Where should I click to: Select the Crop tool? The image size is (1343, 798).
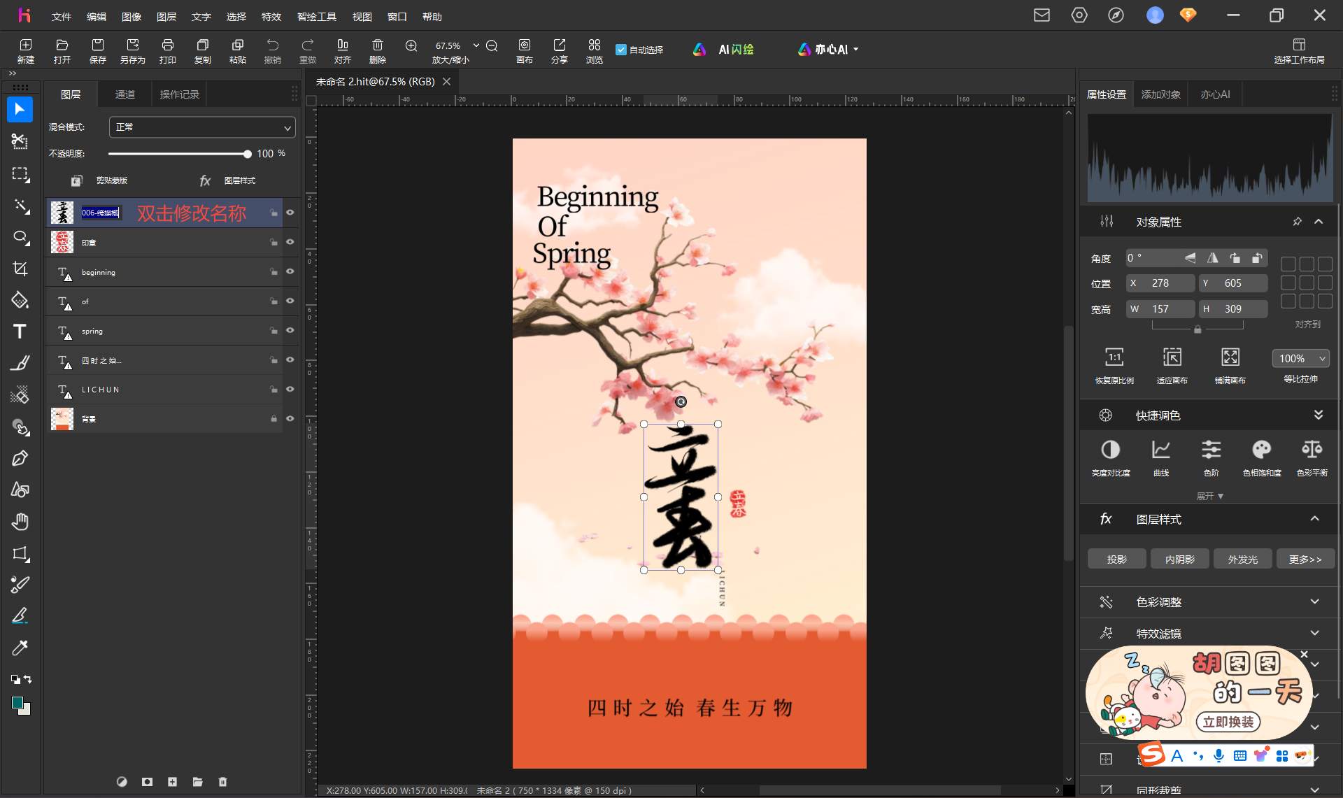tap(20, 269)
